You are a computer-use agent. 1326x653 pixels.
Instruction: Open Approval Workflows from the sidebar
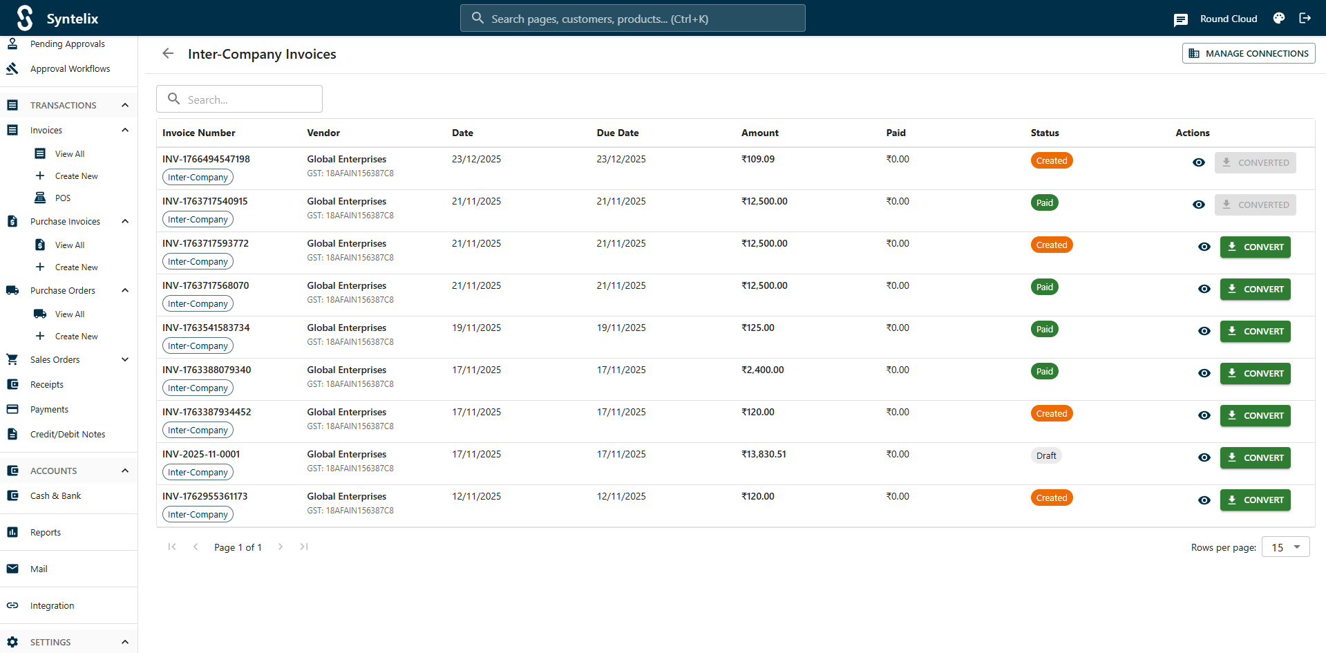(70, 68)
